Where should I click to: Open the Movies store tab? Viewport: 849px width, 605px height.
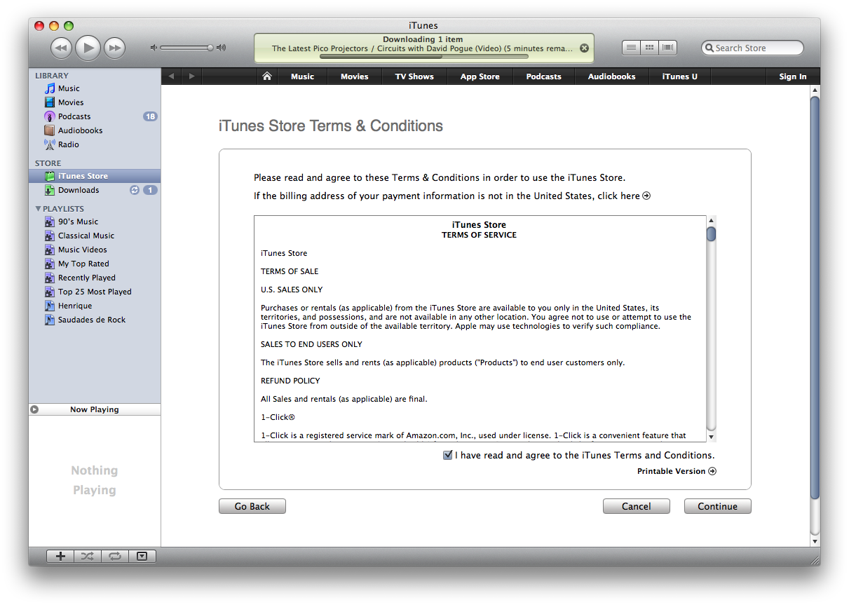(x=354, y=76)
